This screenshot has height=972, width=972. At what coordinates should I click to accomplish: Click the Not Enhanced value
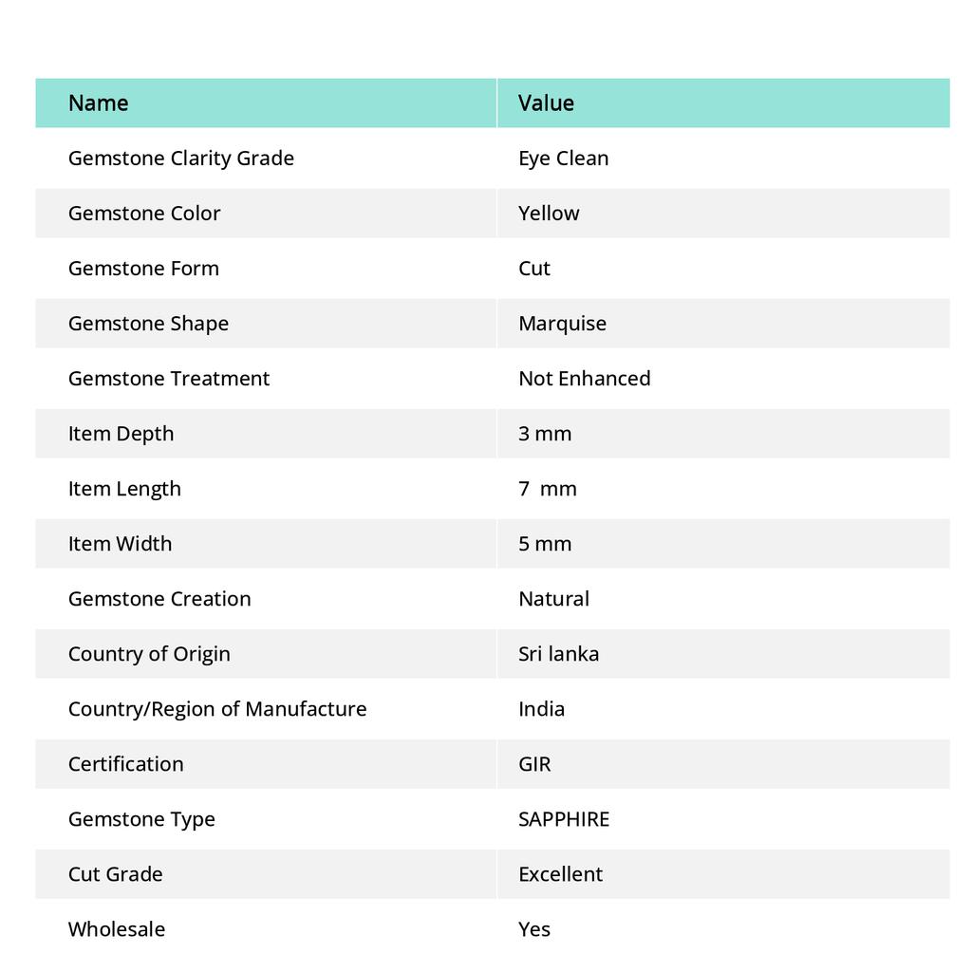pyautogui.click(x=585, y=379)
